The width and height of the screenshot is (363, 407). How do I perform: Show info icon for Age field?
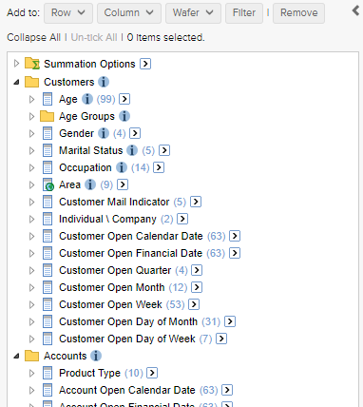pyautogui.click(x=87, y=99)
